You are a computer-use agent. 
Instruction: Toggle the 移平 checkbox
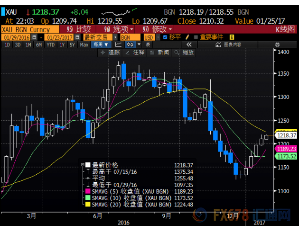(165, 36)
